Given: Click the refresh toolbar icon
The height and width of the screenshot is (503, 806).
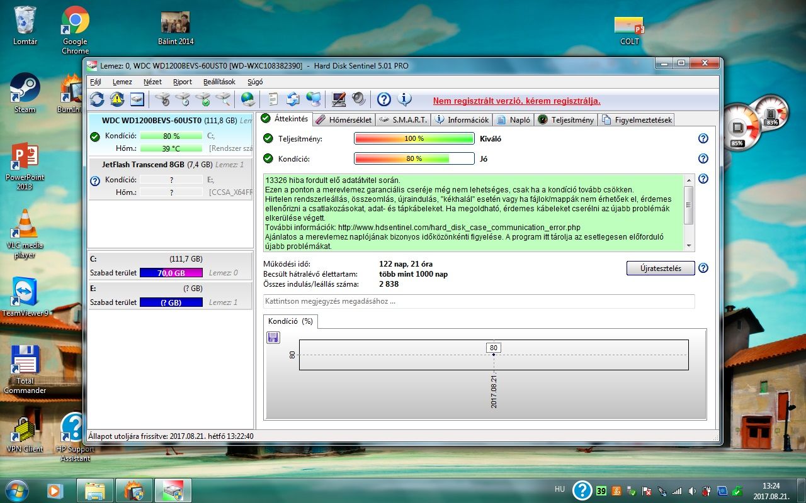Looking at the screenshot, I should 97,99.
